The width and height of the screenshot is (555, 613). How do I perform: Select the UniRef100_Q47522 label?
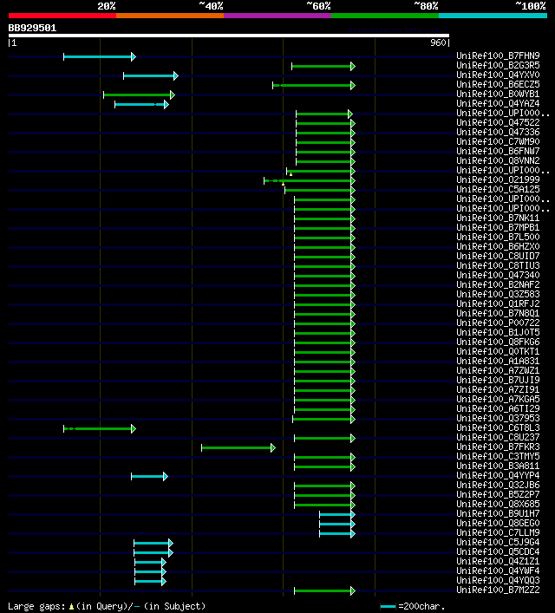pos(498,122)
